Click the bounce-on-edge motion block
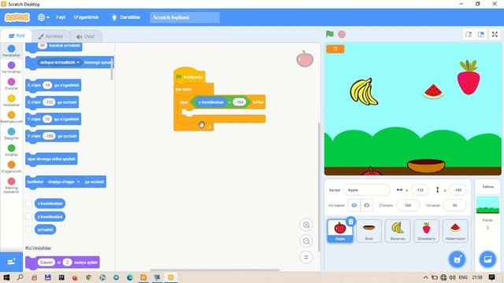This screenshot has height=283, width=504. coord(51,159)
